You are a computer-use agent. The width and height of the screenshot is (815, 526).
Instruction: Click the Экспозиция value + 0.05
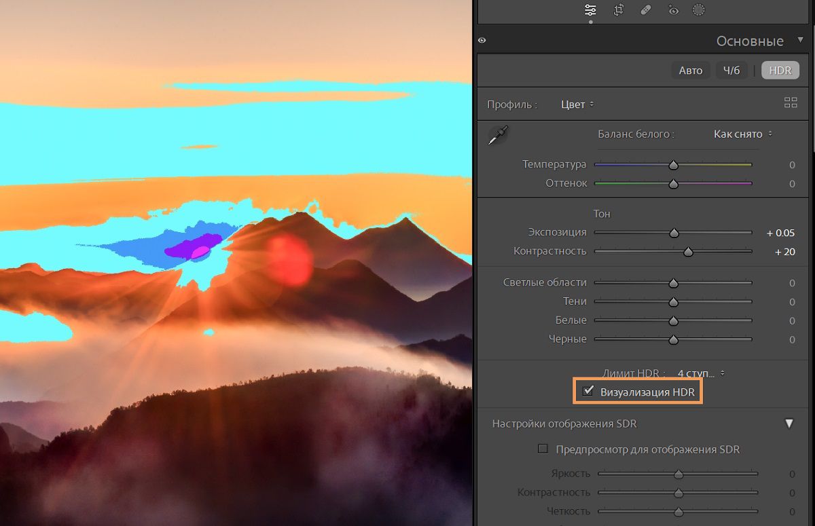(x=780, y=233)
